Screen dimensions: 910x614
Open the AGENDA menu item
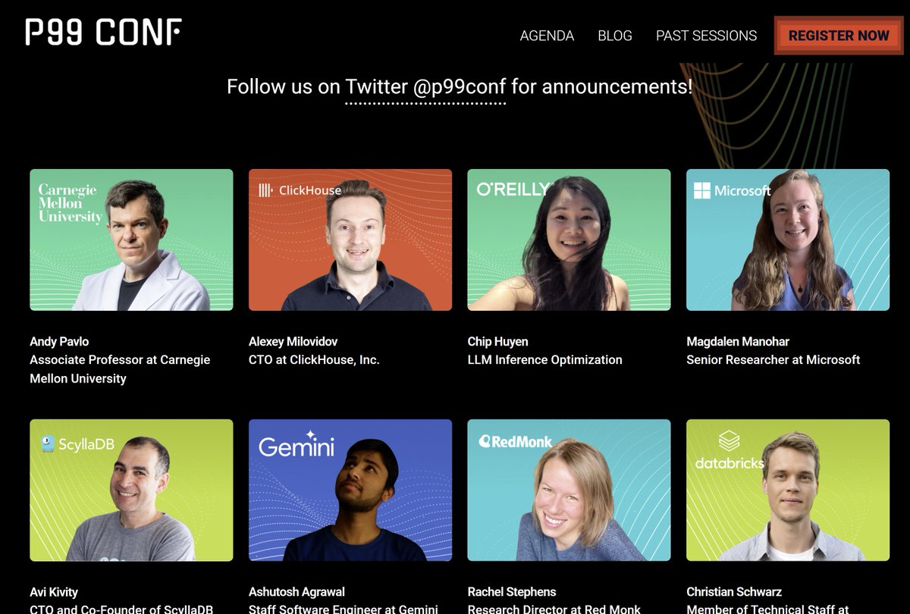[x=547, y=36]
